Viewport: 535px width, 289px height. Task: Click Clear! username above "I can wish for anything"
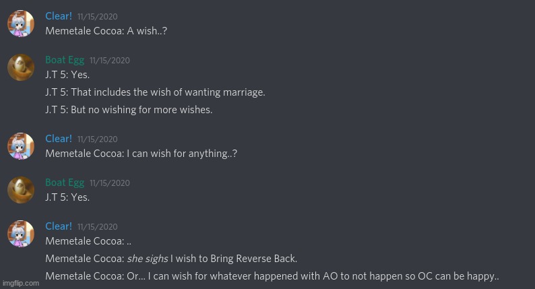tap(59, 139)
